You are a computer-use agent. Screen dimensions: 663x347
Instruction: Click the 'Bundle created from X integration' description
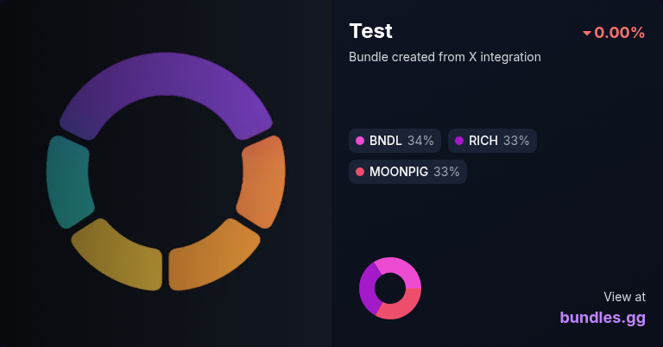click(x=445, y=57)
